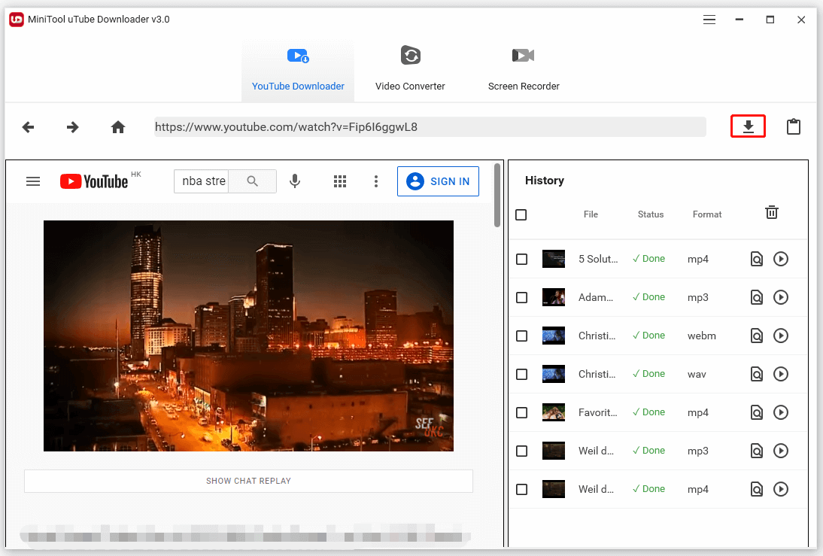Tick the '5 Solut...' history item checkbox
The width and height of the screenshot is (823, 556).
point(521,259)
